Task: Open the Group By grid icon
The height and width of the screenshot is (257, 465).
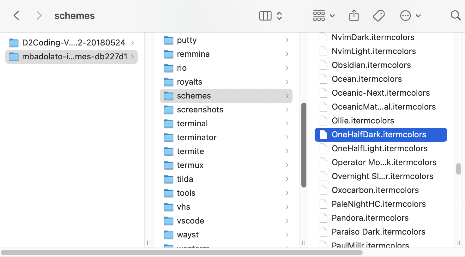Action: click(x=319, y=15)
